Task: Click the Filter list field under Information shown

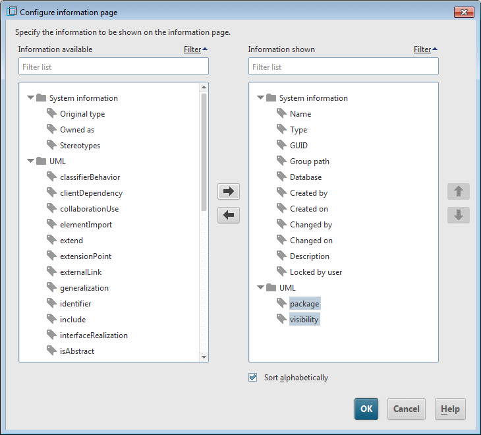Action: click(x=343, y=67)
